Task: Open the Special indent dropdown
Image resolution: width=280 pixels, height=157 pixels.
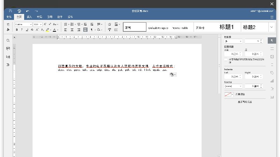Action: (x=233, y=86)
